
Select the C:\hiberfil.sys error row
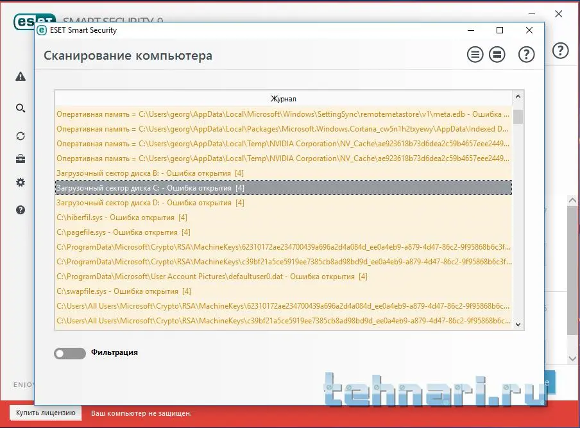284,218
